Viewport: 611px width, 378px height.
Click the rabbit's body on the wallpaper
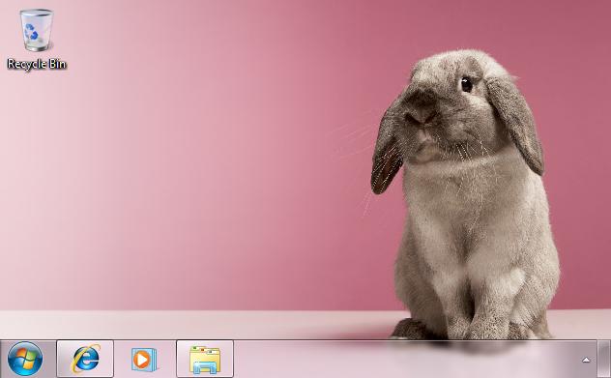[476, 234]
